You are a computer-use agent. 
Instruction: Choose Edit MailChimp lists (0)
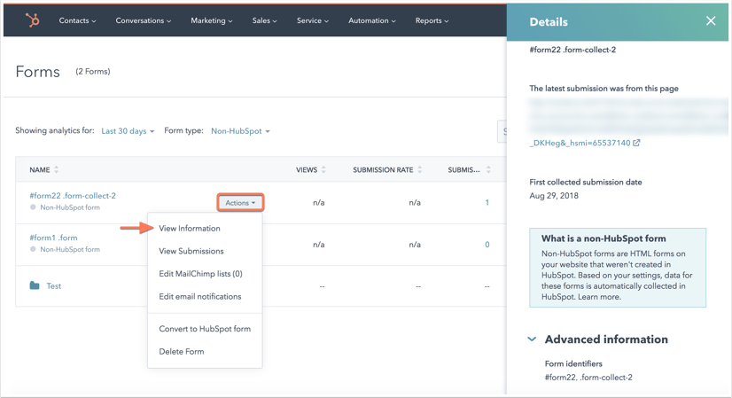coord(201,274)
